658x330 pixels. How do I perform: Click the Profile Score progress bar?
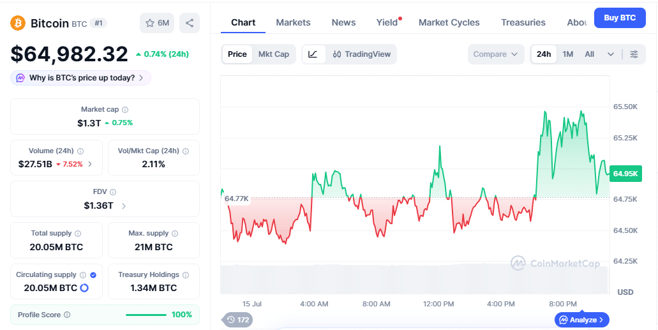point(146,315)
